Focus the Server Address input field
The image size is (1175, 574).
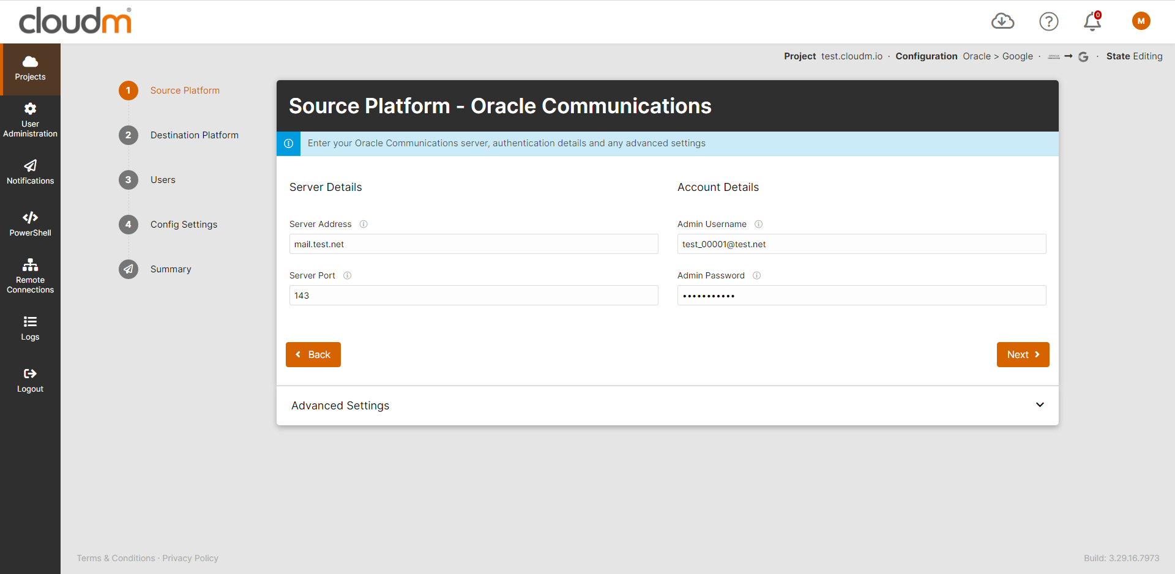click(474, 244)
